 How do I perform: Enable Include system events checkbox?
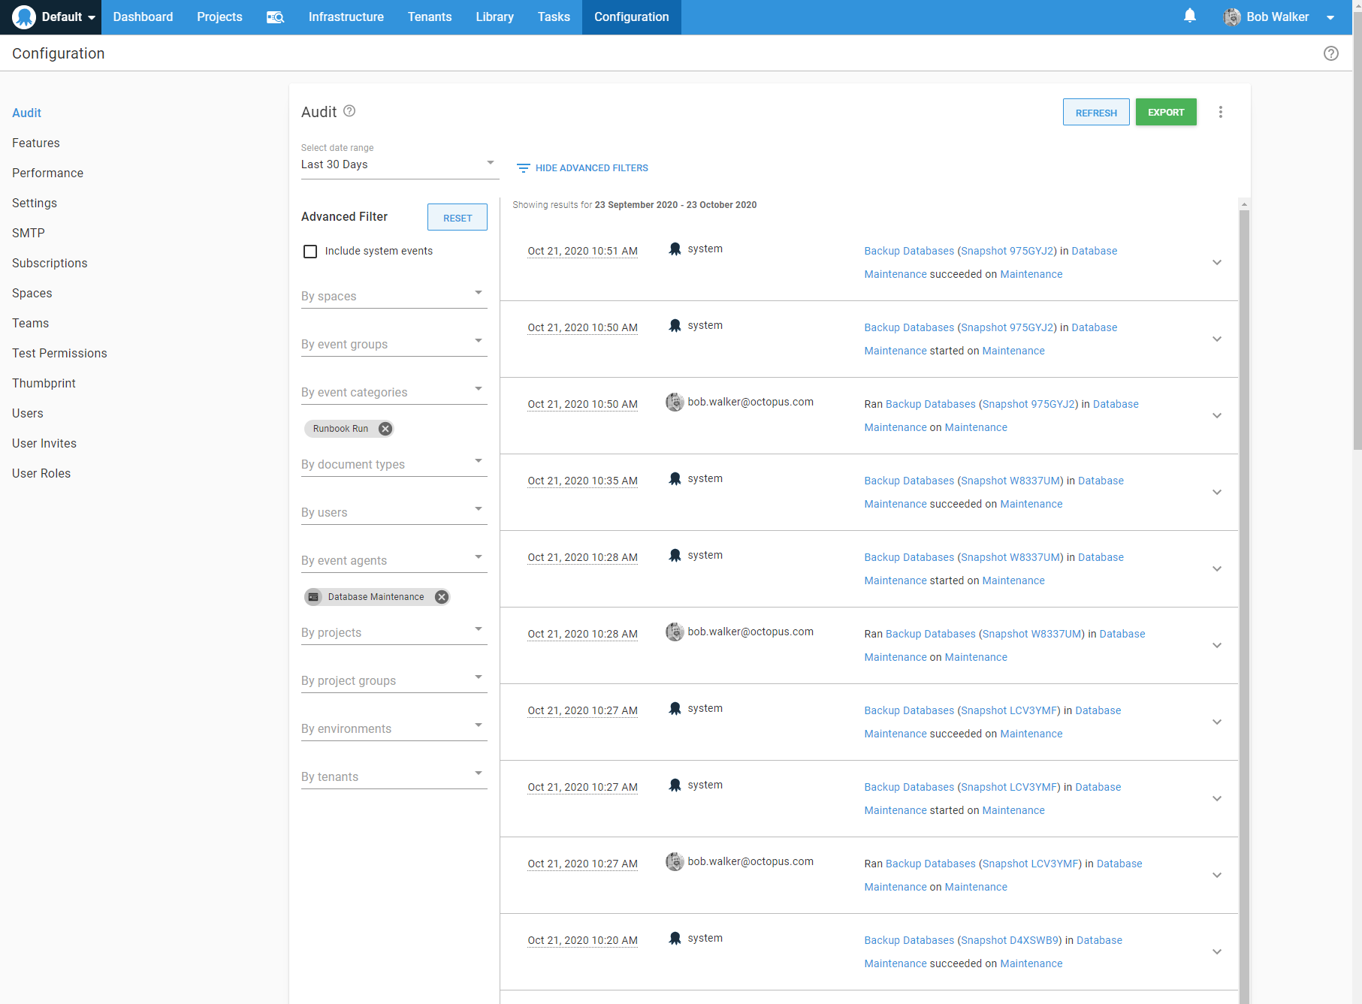(310, 252)
